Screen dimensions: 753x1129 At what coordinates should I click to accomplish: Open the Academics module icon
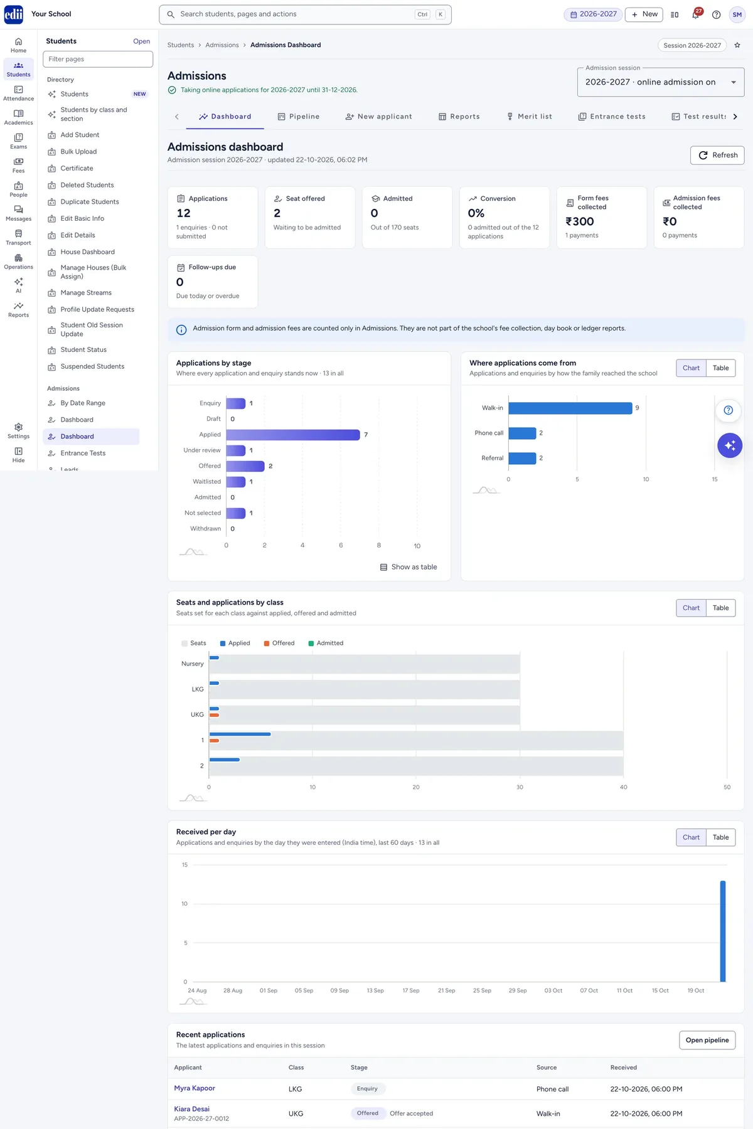tap(18, 117)
